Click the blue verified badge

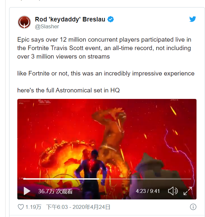111,19
